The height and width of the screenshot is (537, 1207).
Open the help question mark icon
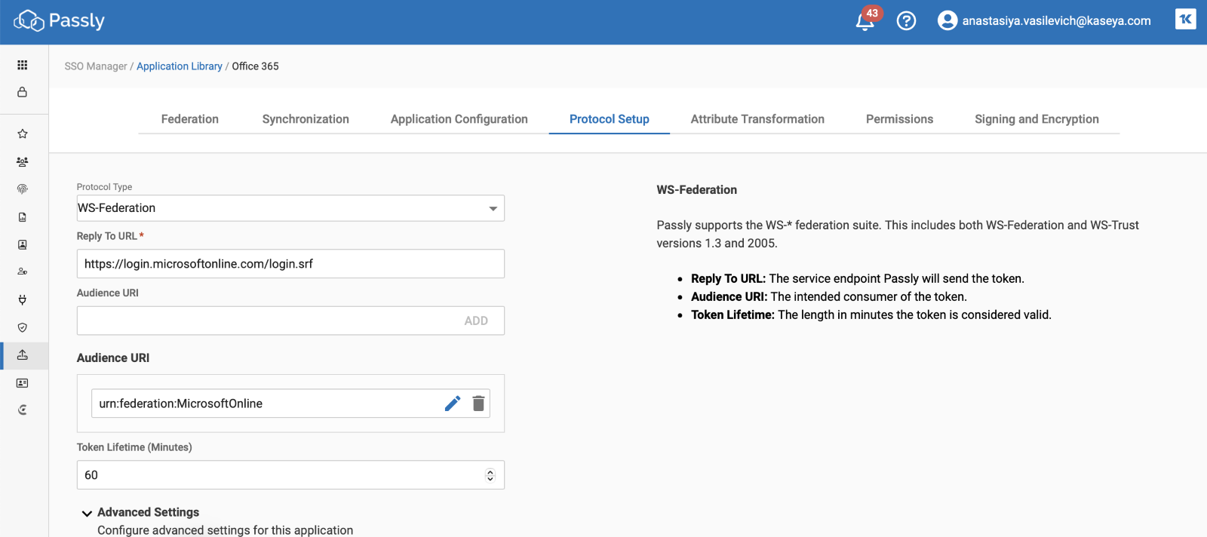click(906, 21)
